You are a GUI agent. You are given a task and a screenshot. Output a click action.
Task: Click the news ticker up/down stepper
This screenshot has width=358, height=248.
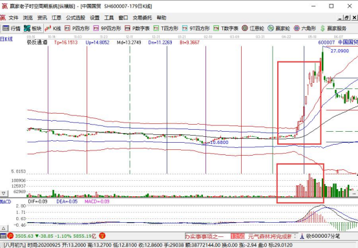click(295, 236)
